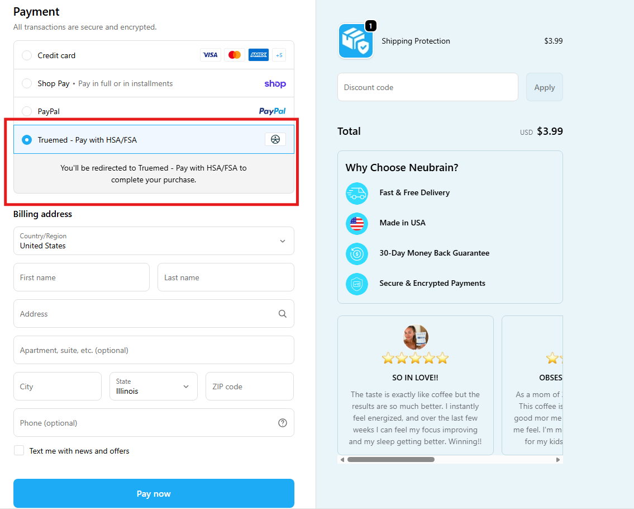
Task: Click the reviews horizontal scrollbar right arrow
Action: coord(557,460)
